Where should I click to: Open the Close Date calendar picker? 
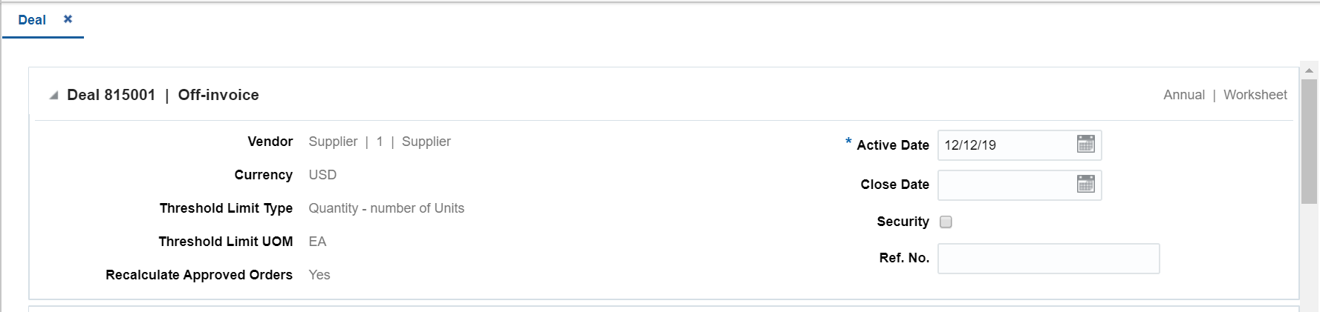click(1085, 184)
